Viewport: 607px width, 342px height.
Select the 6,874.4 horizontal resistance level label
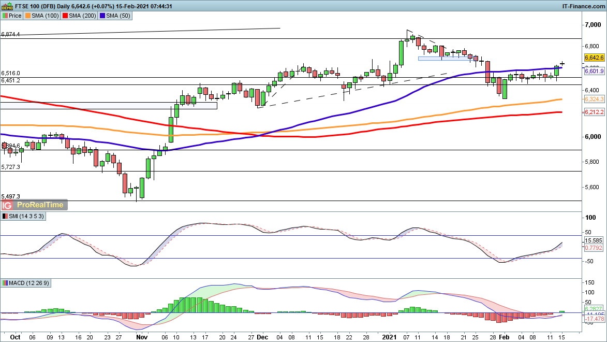[11, 34]
